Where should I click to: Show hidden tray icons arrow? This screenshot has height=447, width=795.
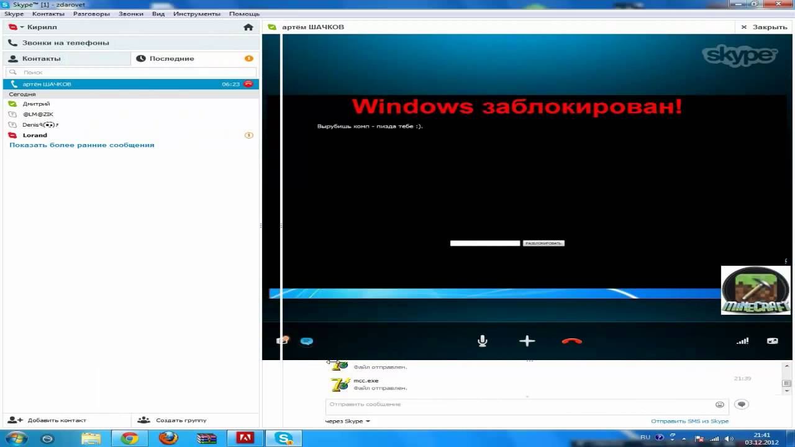(x=683, y=438)
